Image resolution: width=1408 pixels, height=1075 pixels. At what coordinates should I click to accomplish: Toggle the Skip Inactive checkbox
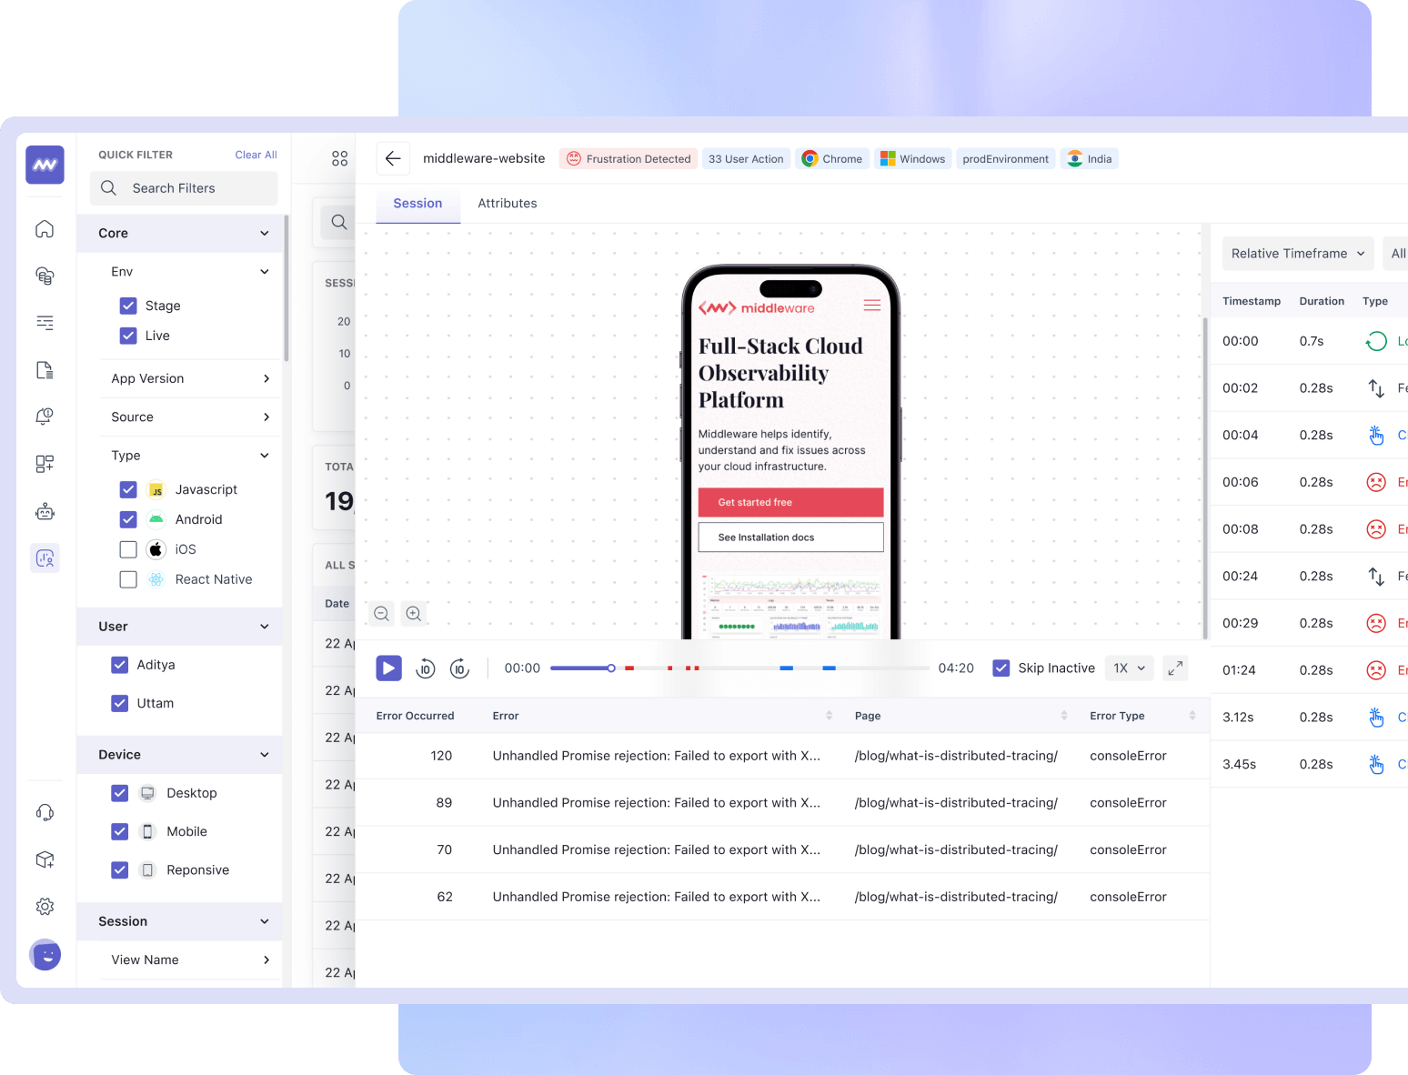(1001, 668)
